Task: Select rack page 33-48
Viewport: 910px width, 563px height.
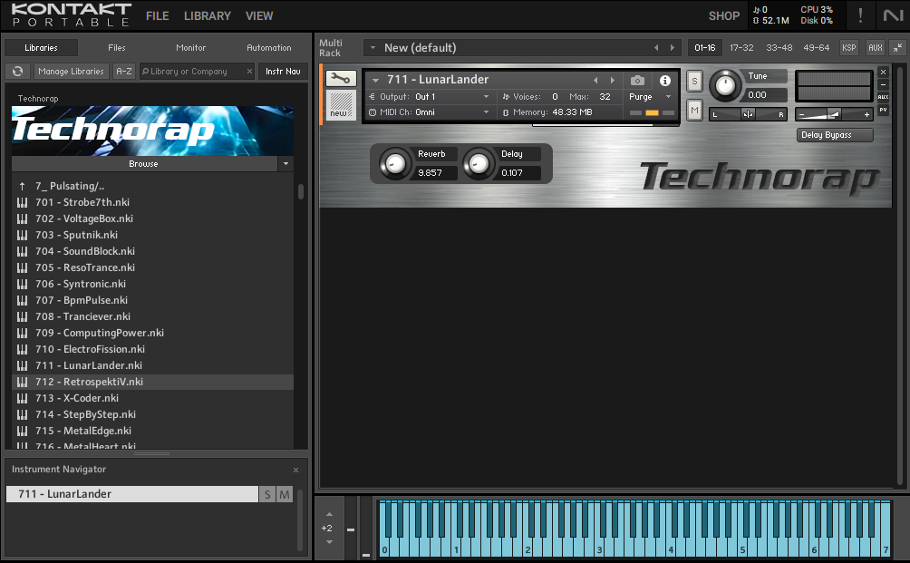Action: (x=779, y=47)
